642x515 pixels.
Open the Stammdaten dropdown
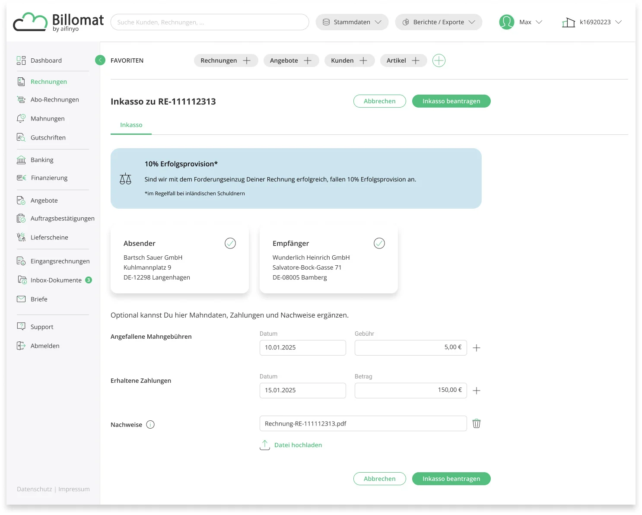pyautogui.click(x=352, y=22)
